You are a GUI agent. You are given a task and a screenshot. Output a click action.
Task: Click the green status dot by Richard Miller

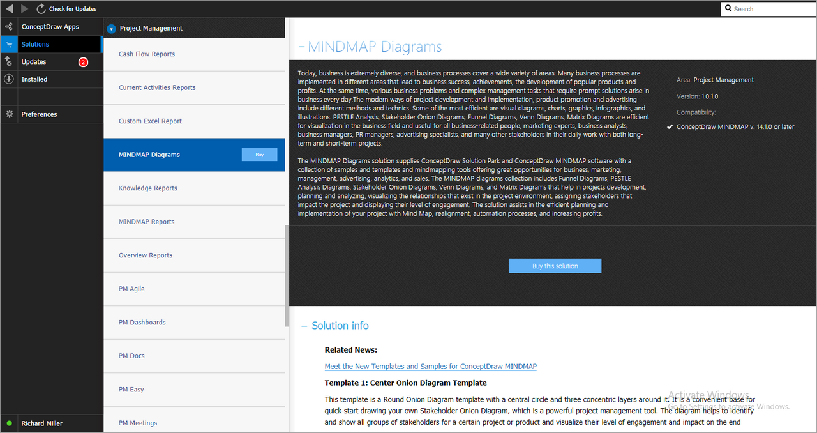(9, 423)
